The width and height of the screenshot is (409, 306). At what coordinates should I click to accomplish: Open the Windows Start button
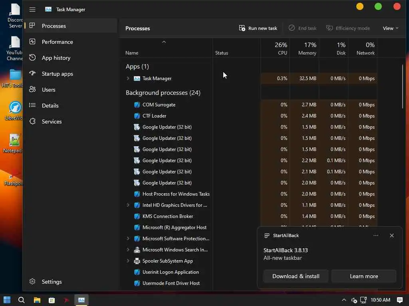click(x=7, y=300)
